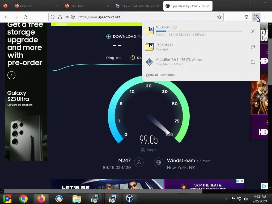Select the Windstream server name
Image resolution: width=272 pixels, height=204 pixels.
pos(181,160)
